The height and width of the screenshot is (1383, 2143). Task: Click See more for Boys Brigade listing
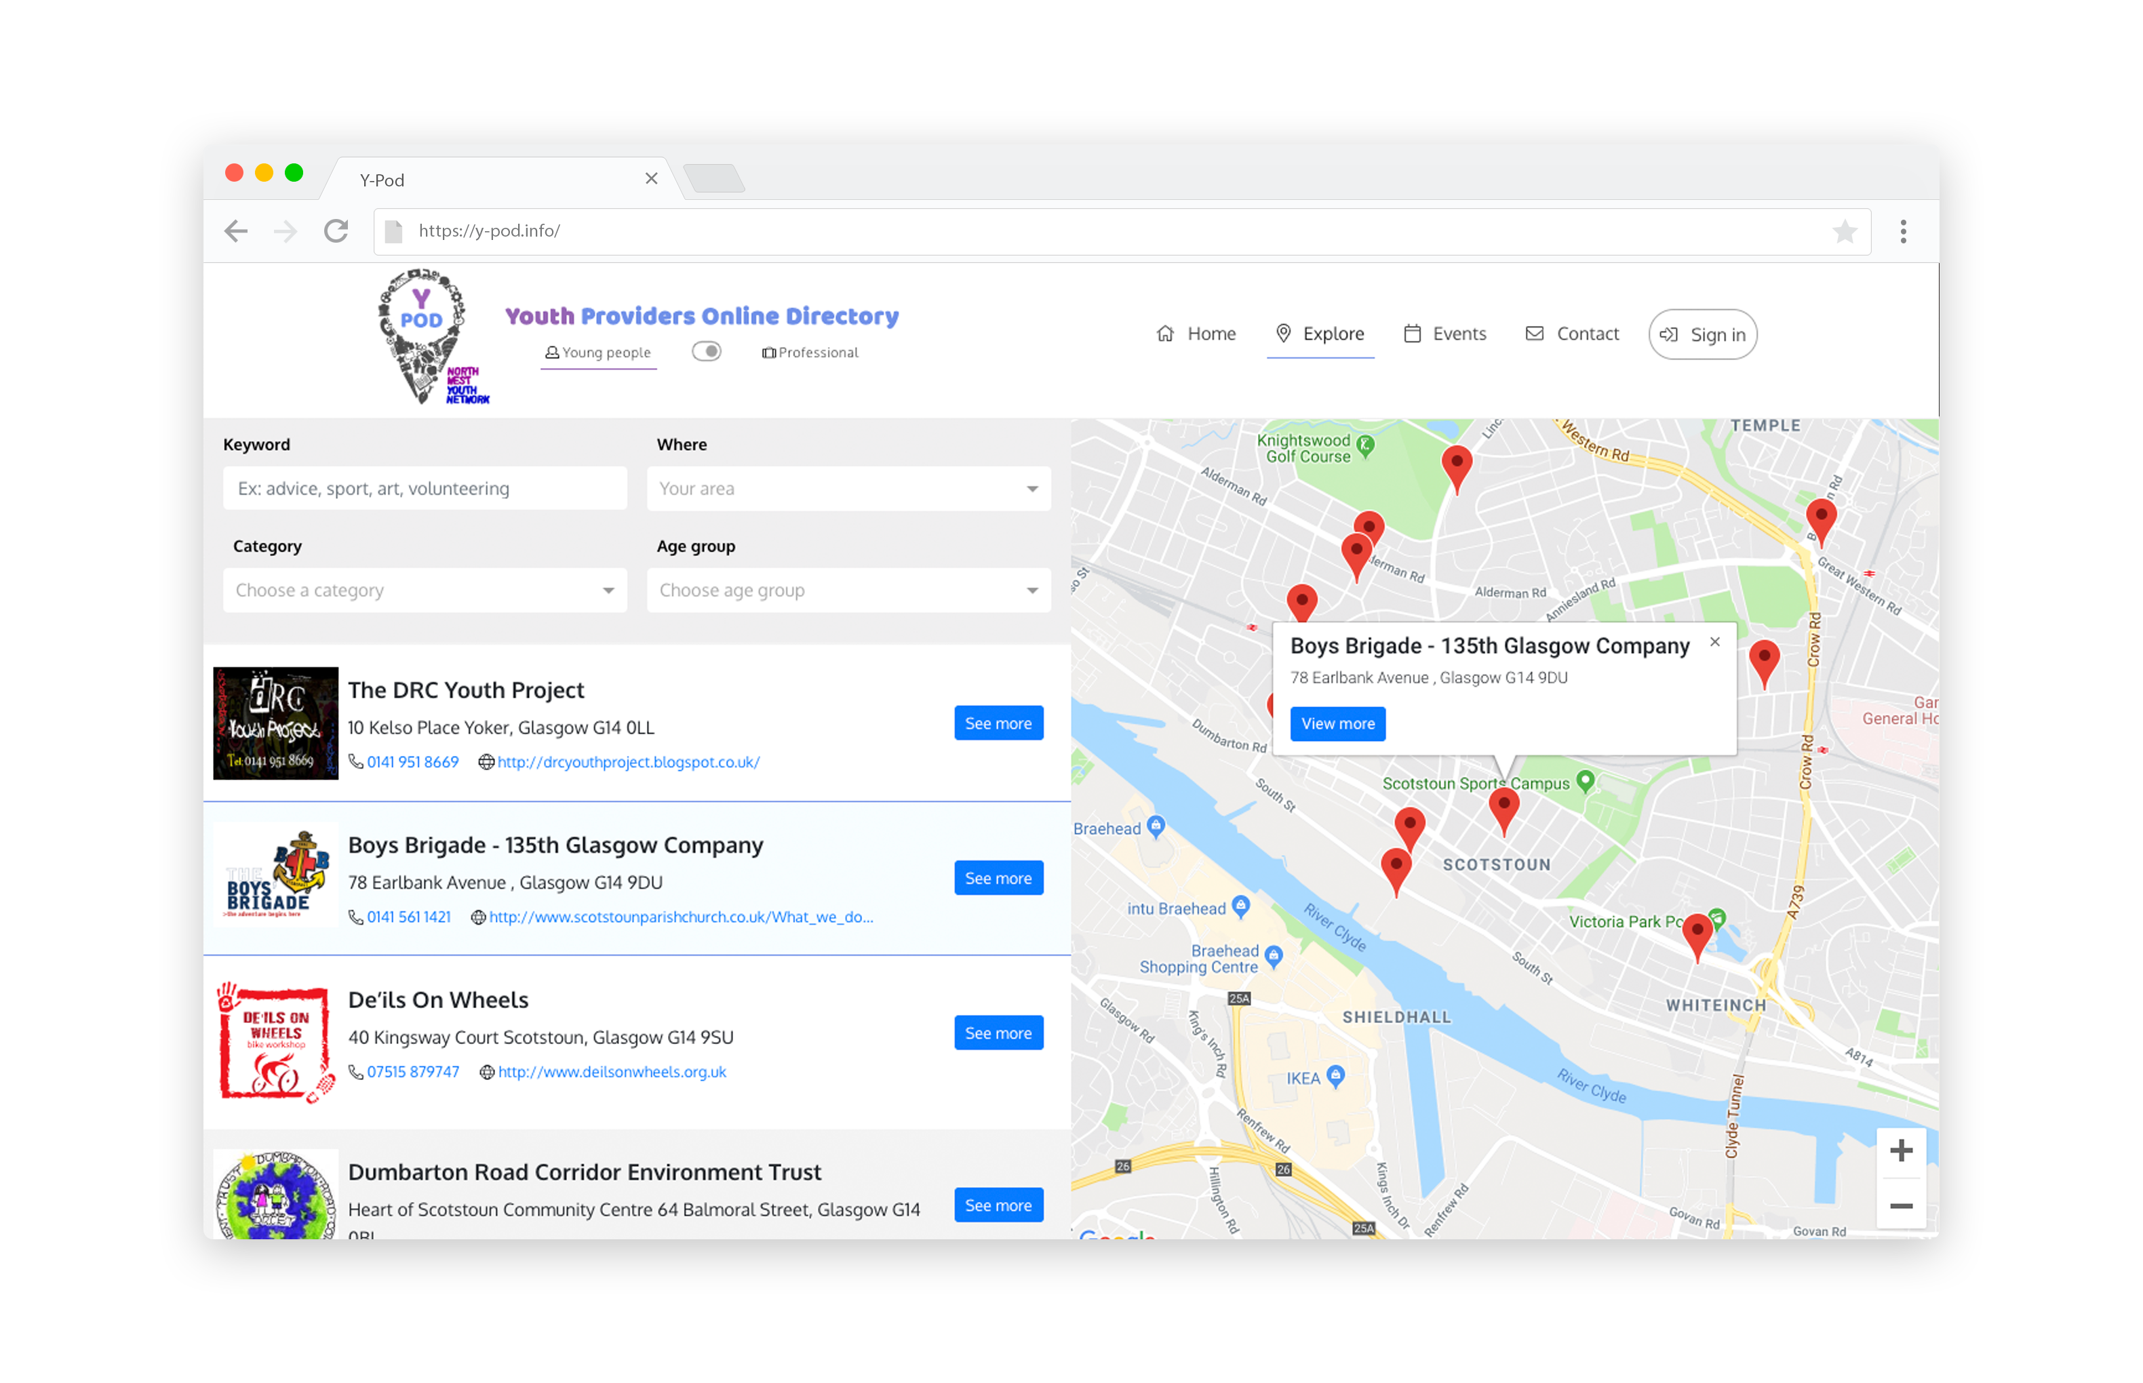(1000, 877)
